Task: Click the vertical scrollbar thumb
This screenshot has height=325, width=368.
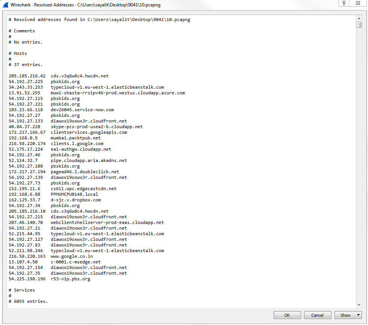Action: click(359, 25)
